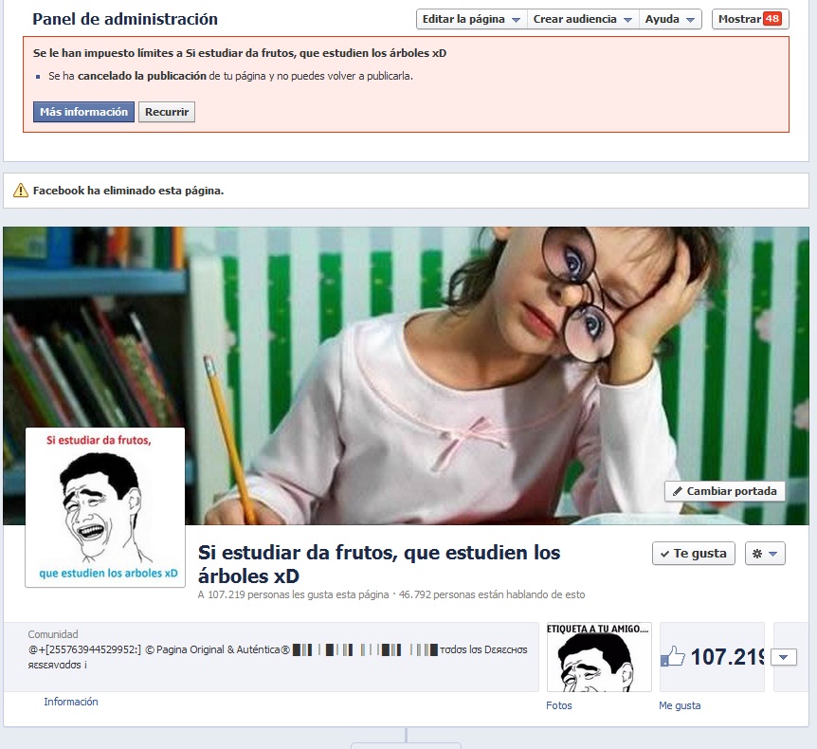The height and width of the screenshot is (749, 817).
Task: Click the thumbs-up likes count box
Action: [712, 657]
